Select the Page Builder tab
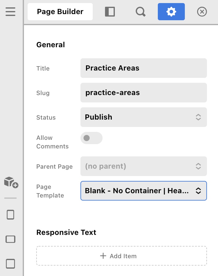Screen dimensions: 218x276 click(x=60, y=12)
